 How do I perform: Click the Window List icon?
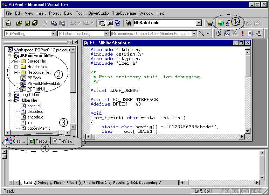(118, 23)
